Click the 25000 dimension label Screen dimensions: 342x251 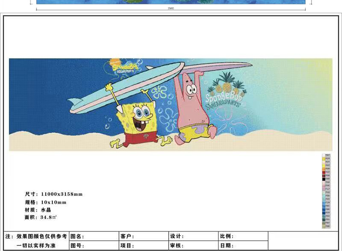pyautogui.click(x=171, y=8)
